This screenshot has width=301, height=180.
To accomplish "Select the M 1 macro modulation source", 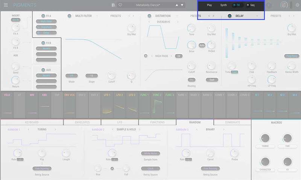I will point(257,105).
